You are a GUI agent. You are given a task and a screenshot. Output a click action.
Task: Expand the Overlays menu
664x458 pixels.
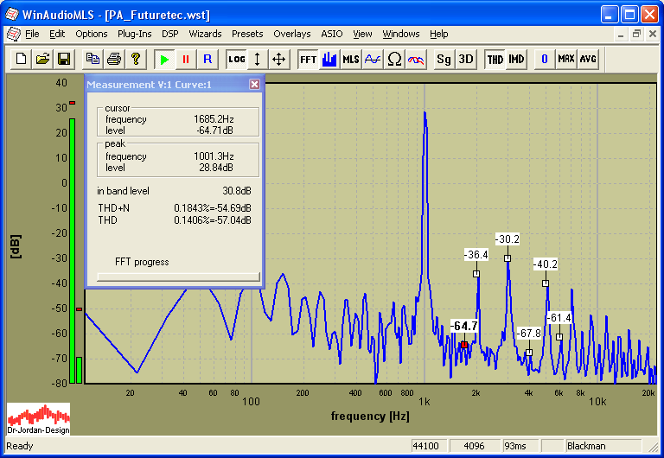coord(291,34)
